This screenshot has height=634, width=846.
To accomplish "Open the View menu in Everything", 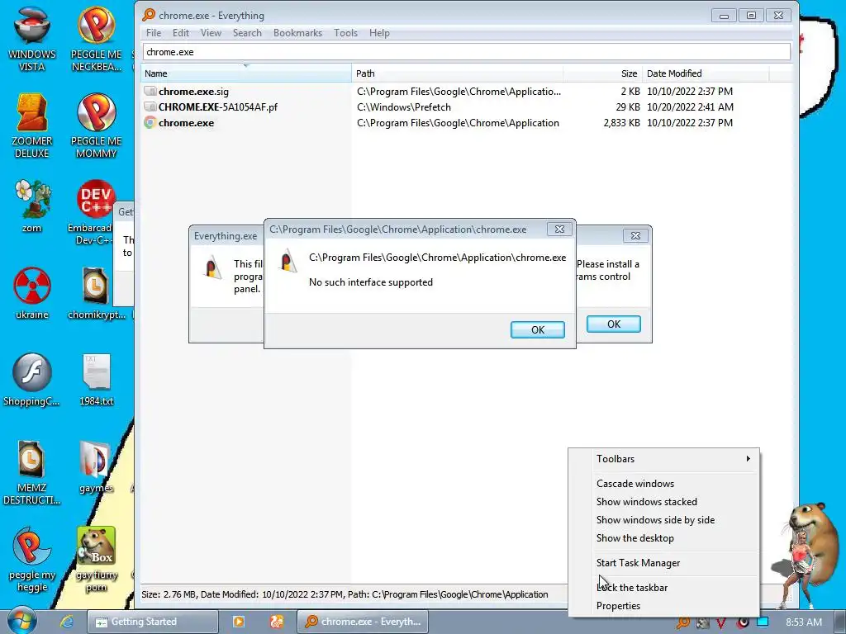I will [x=211, y=33].
